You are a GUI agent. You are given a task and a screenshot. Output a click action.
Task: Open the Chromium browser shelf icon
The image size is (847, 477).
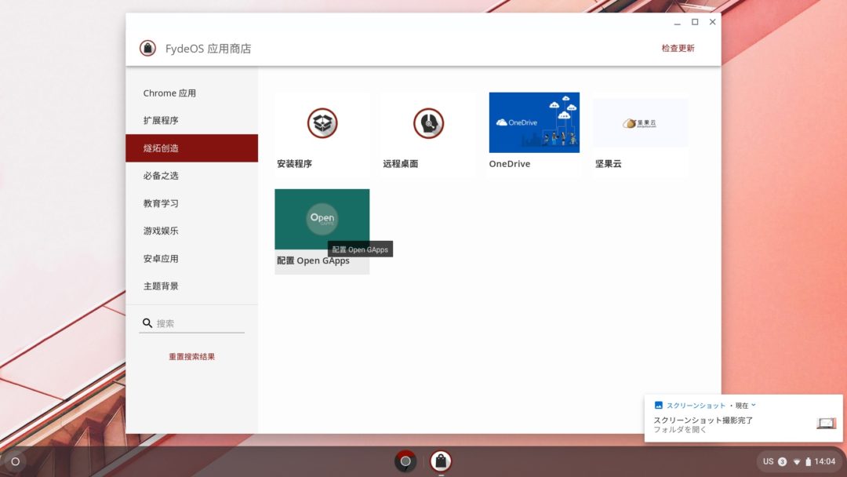(x=405, y=461)
